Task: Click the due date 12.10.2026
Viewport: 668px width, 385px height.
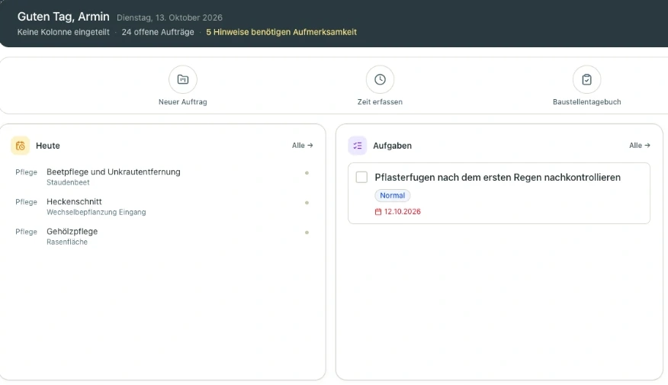Action: pyautogui.click(x=402, y=212)
